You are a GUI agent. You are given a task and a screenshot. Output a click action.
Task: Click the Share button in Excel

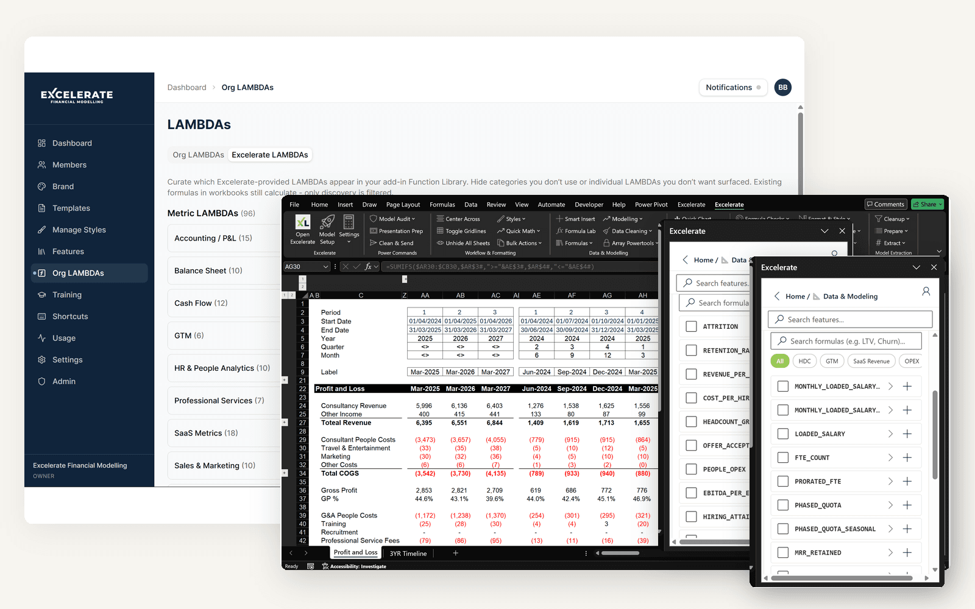point(927,205)
